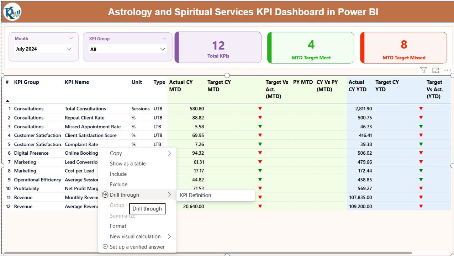
Task: Choose Exclude from the context menu
Action: (x=118, y=185)
